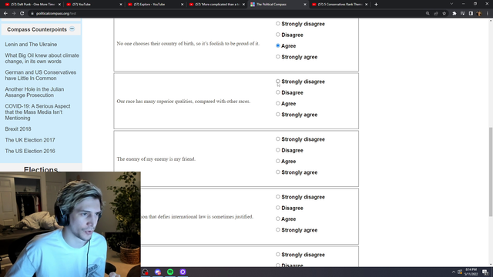This screenshot has width=493, height=277.
Task: Open the Discord taskbar icon
Action: click(158, 272)
